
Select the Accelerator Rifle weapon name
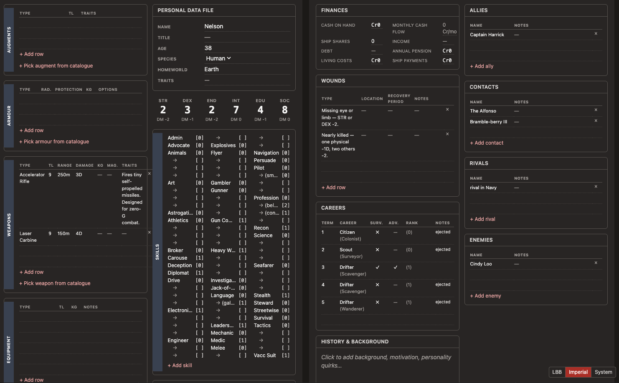point(32,178)
